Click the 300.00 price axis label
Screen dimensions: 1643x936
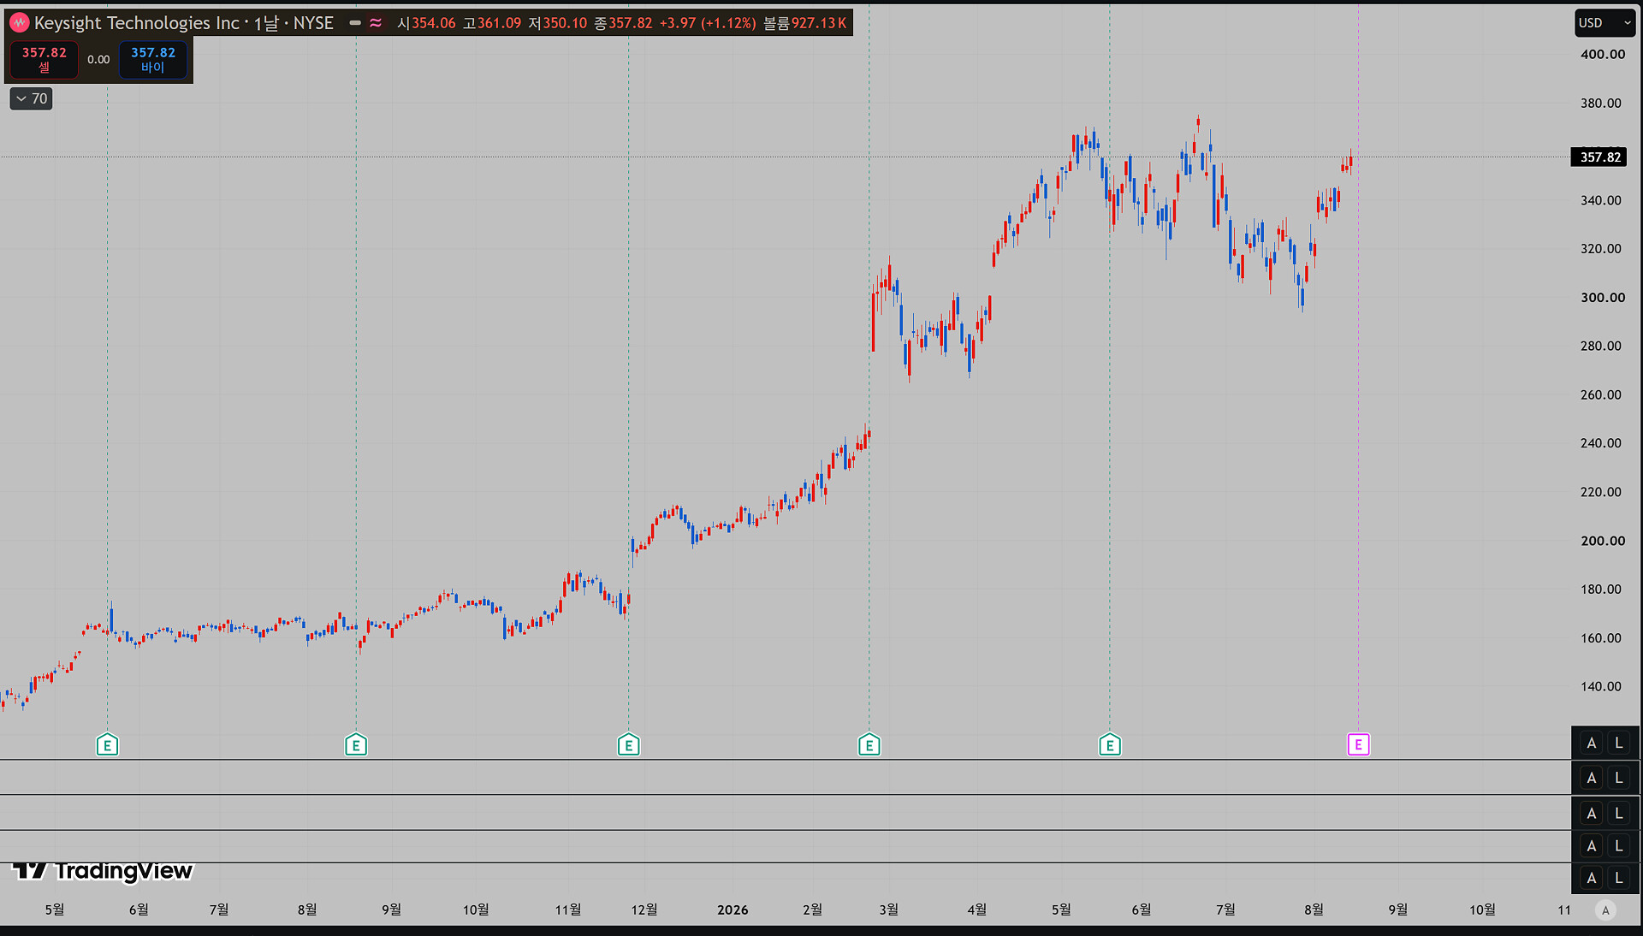[x=1602, y=298]
